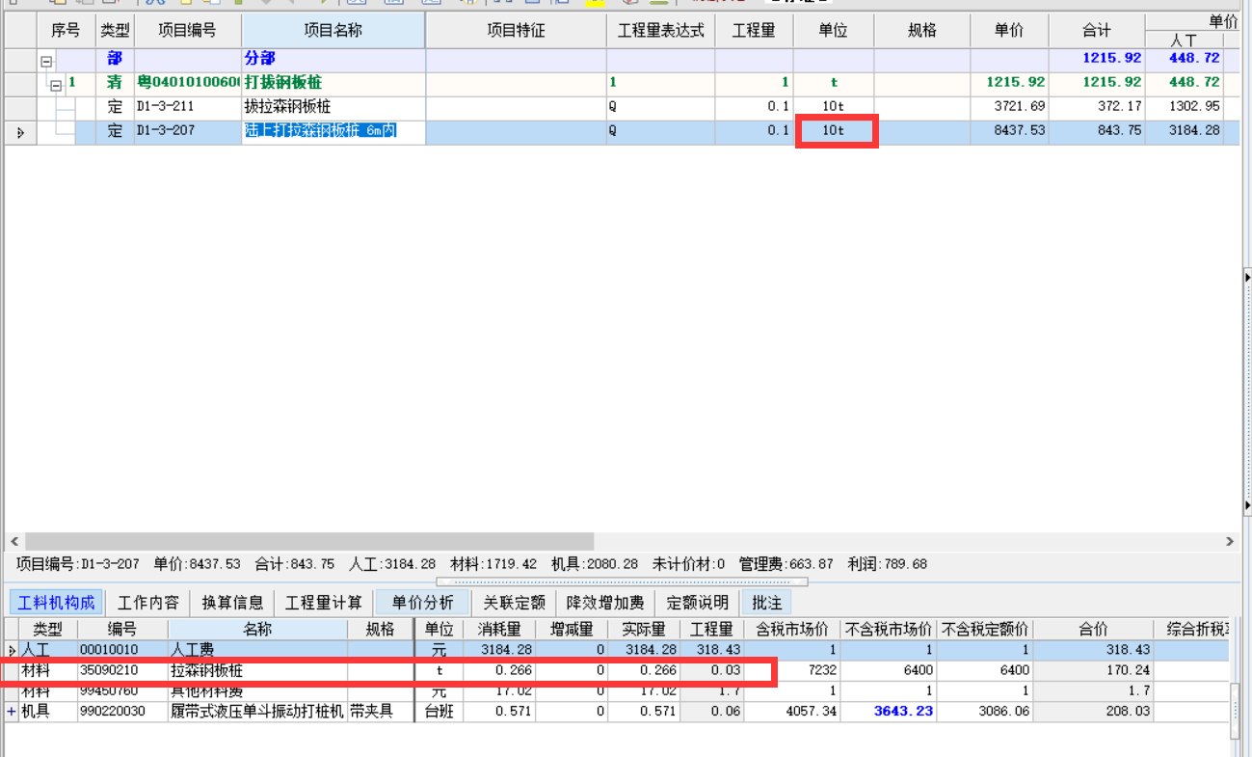Switch to the 定额说明 tab
This screenshot has width=1252, height=757.
click(x=698, y=603)
